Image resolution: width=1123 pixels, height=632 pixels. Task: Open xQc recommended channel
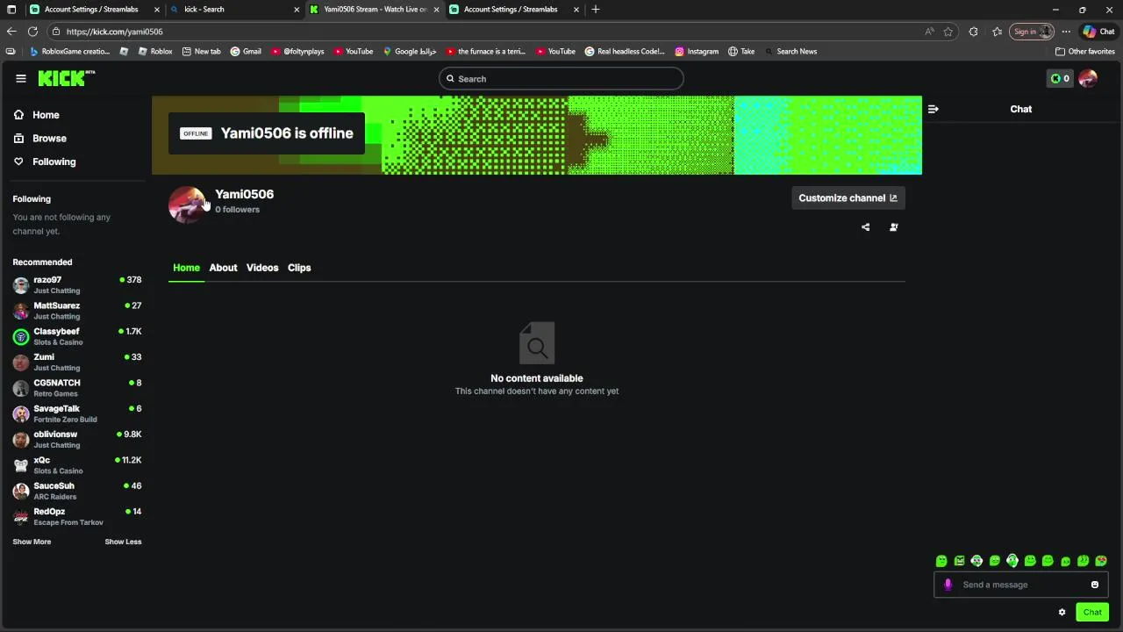click(76, 465)
